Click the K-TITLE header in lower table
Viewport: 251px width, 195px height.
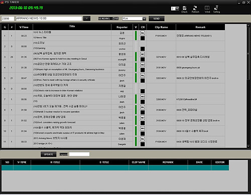(55, 162)
